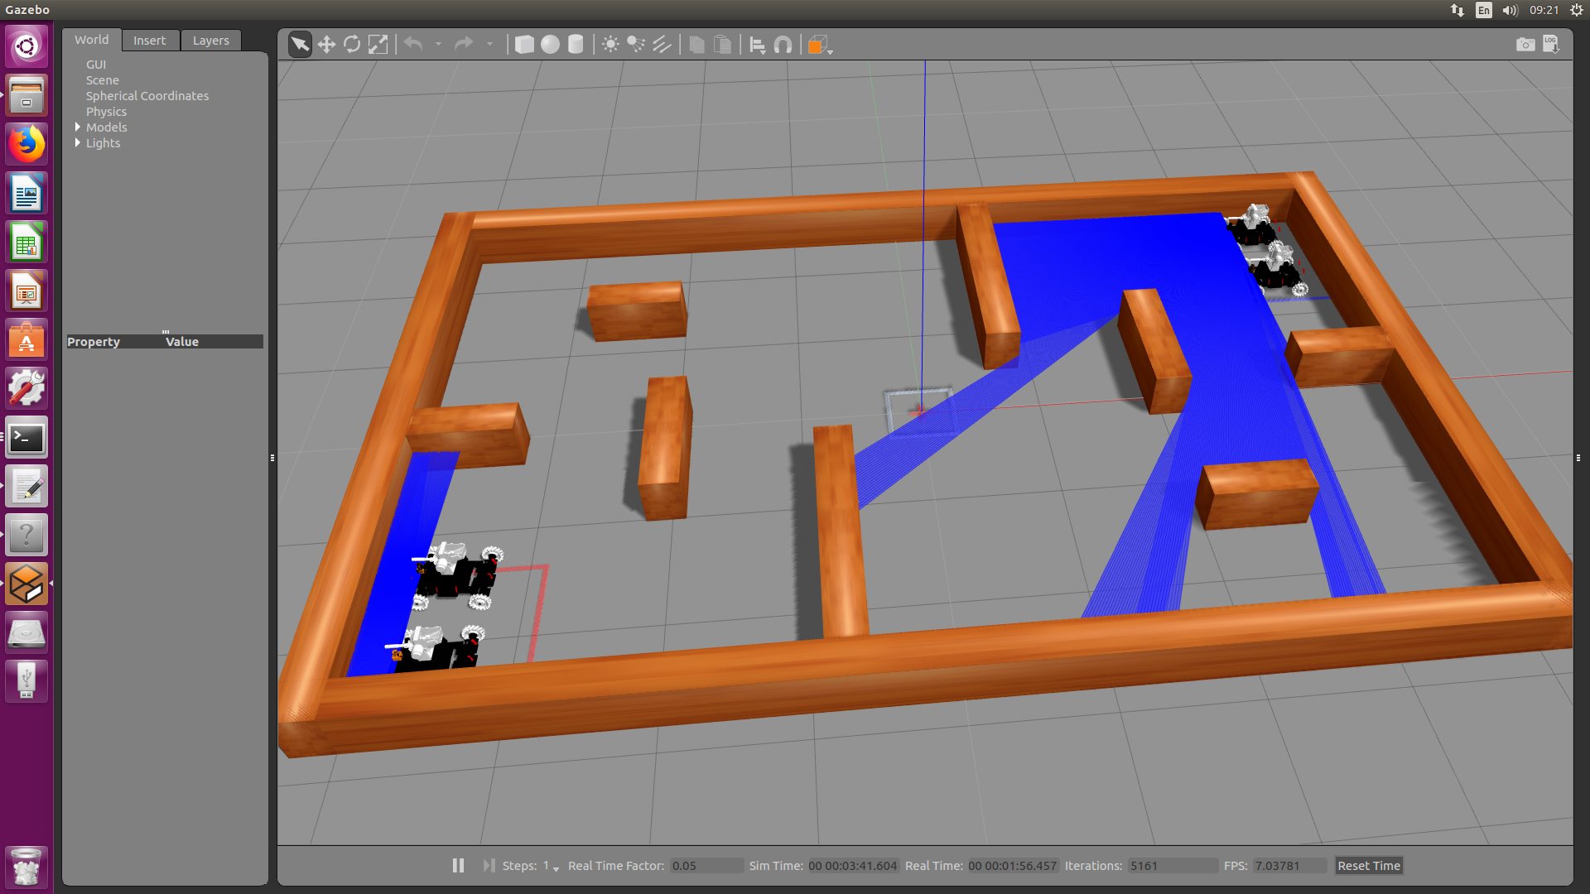Screen dimensions: 1590x894
Task: Open the Terminal launcher
Action: coord(26,437)
